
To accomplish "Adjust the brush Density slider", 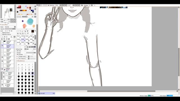I will click(31, 53).
